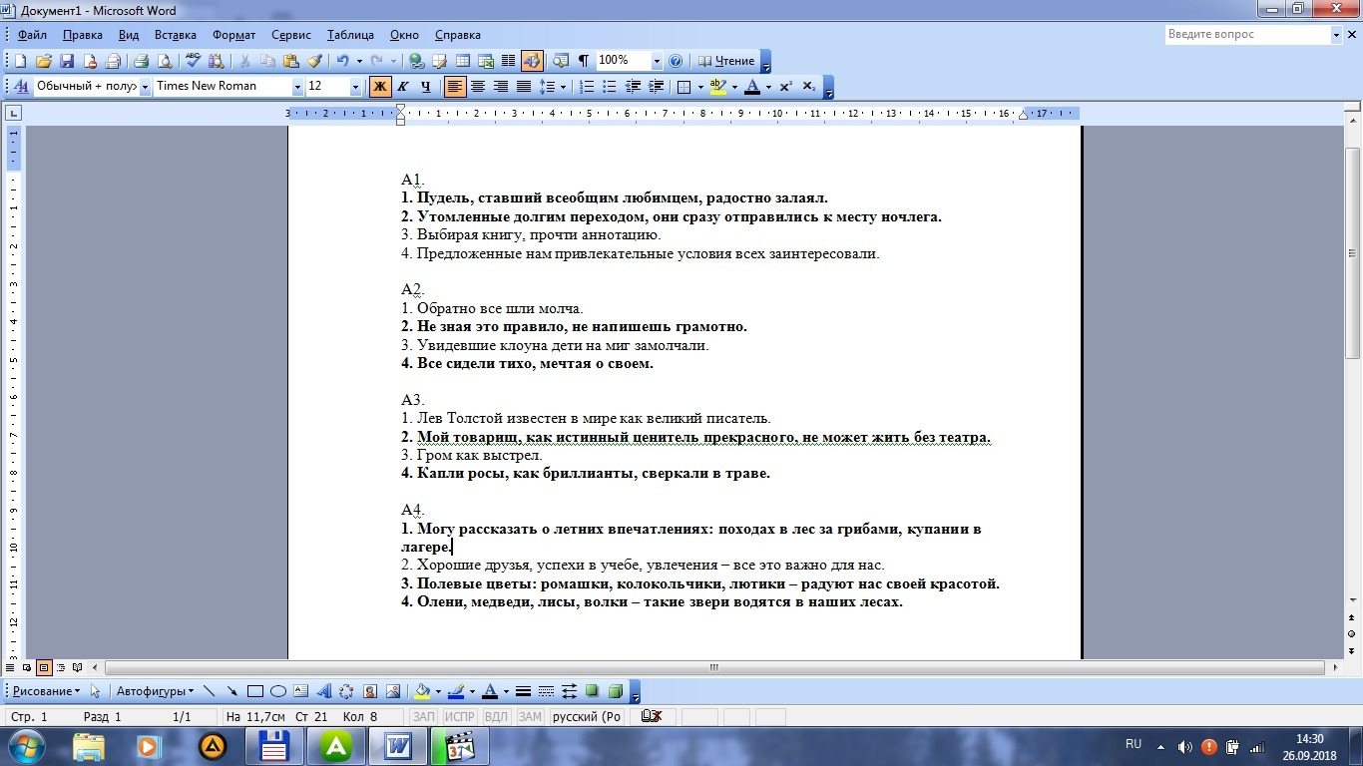
Task: Insert a table from the toolbar
Action: coord(462,61)
